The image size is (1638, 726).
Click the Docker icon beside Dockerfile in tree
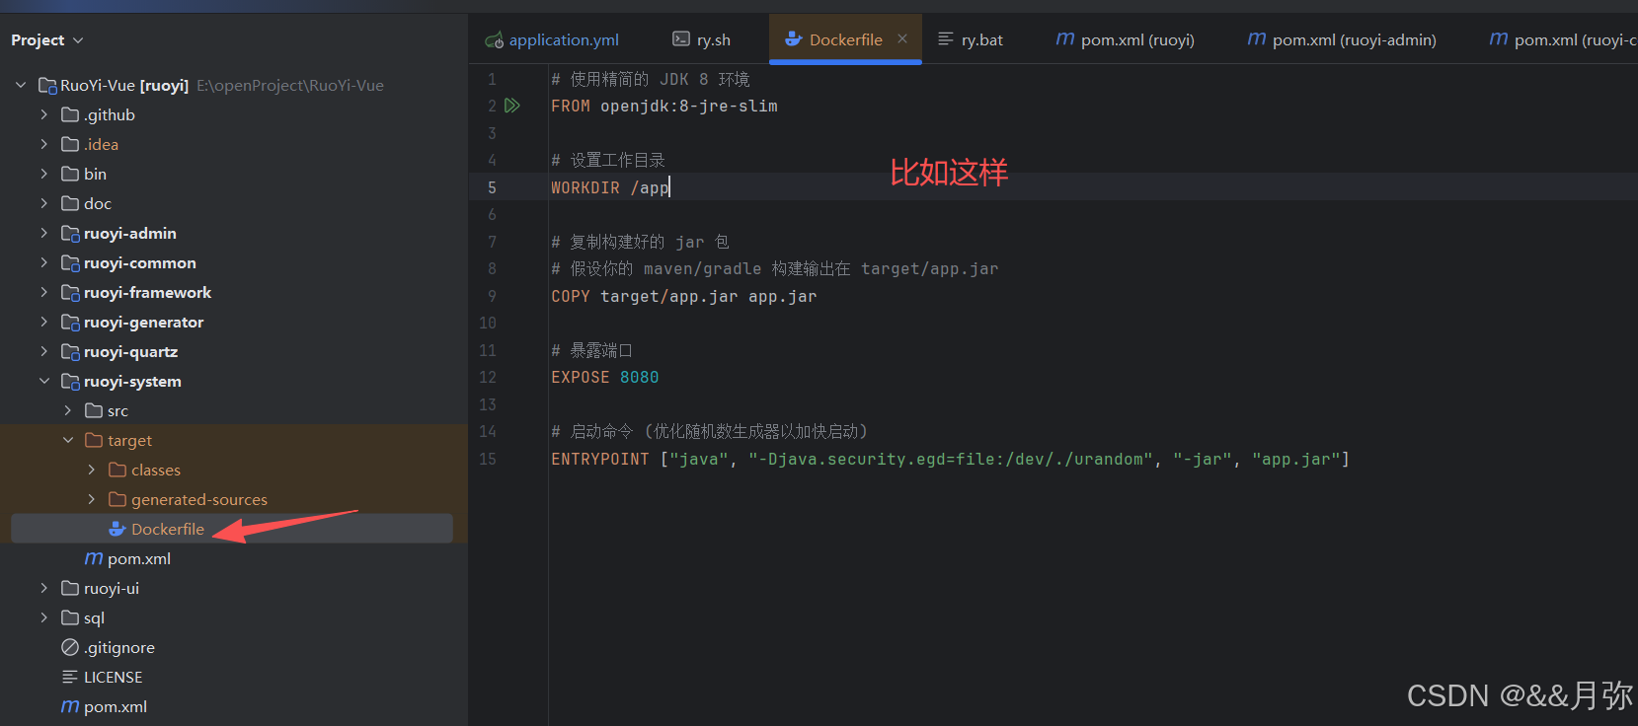click(117, 529)
